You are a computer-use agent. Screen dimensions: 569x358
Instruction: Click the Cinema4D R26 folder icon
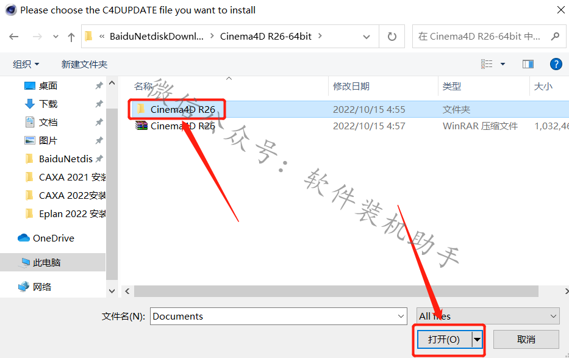pyautogui.click(x=141, y=109)
